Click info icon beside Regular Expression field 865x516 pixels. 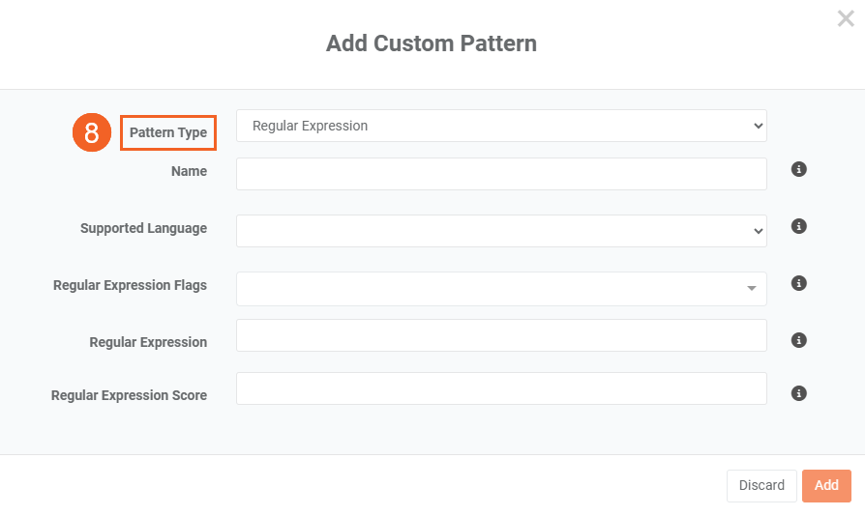coord(799,340)
